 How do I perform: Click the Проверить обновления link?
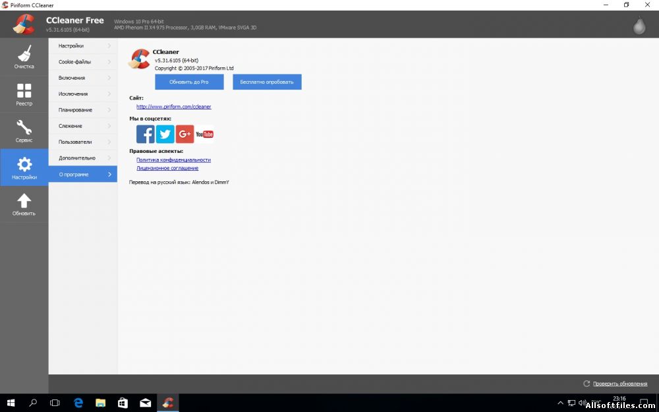[620, 384]
